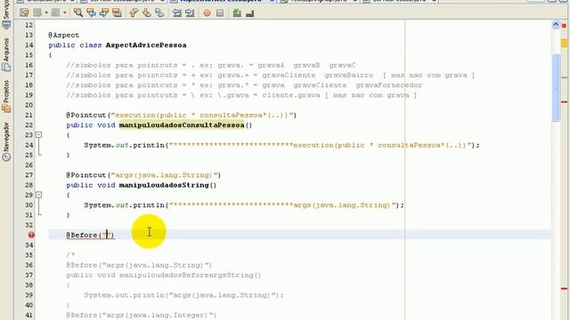Click Shift Line Right icon
This screenshot has width=570, height=320.
[x=190, y=13]
